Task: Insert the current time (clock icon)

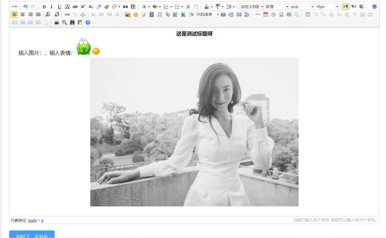Action: pos(273,14)
